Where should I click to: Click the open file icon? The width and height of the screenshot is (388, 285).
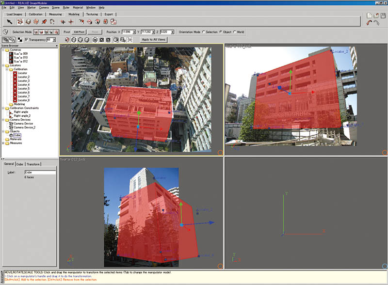coord(376,16)
